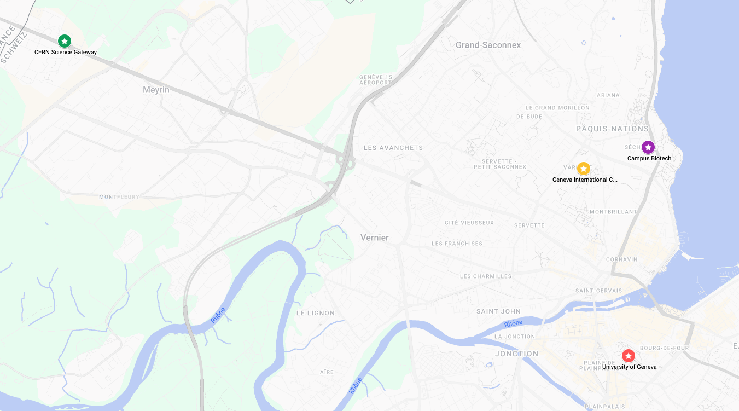Select the Geneva International C... label
The width and height of the screenshot is (739, 411).
pos(585,180)
